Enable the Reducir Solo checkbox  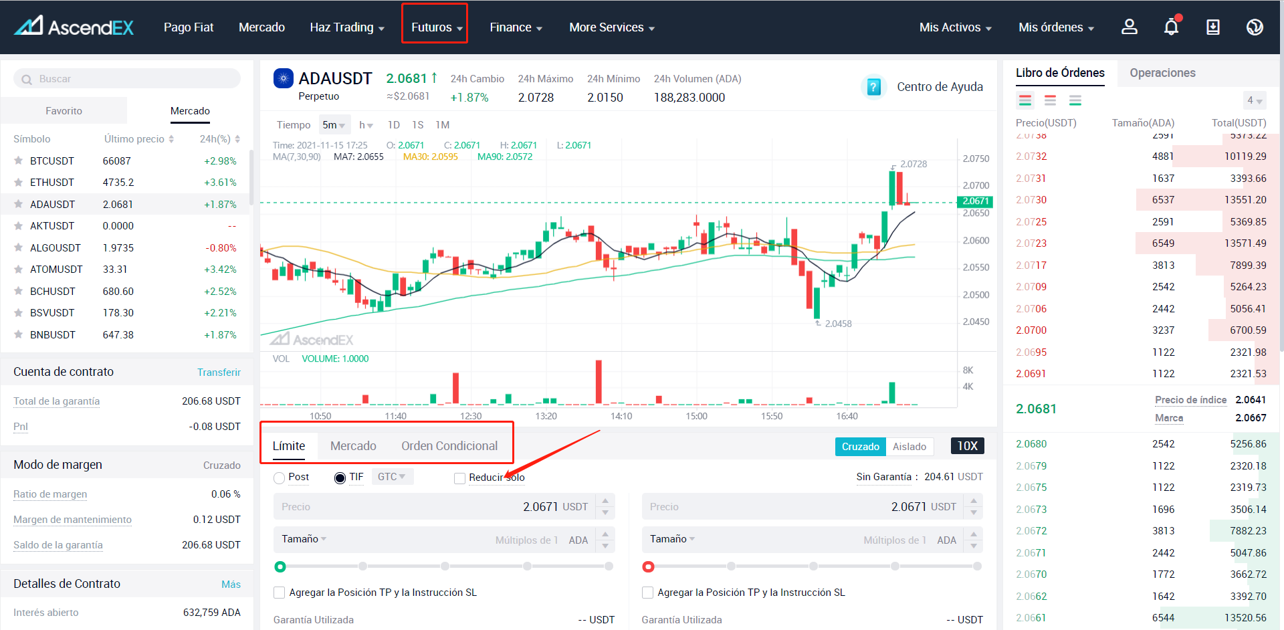click(459, 478)
